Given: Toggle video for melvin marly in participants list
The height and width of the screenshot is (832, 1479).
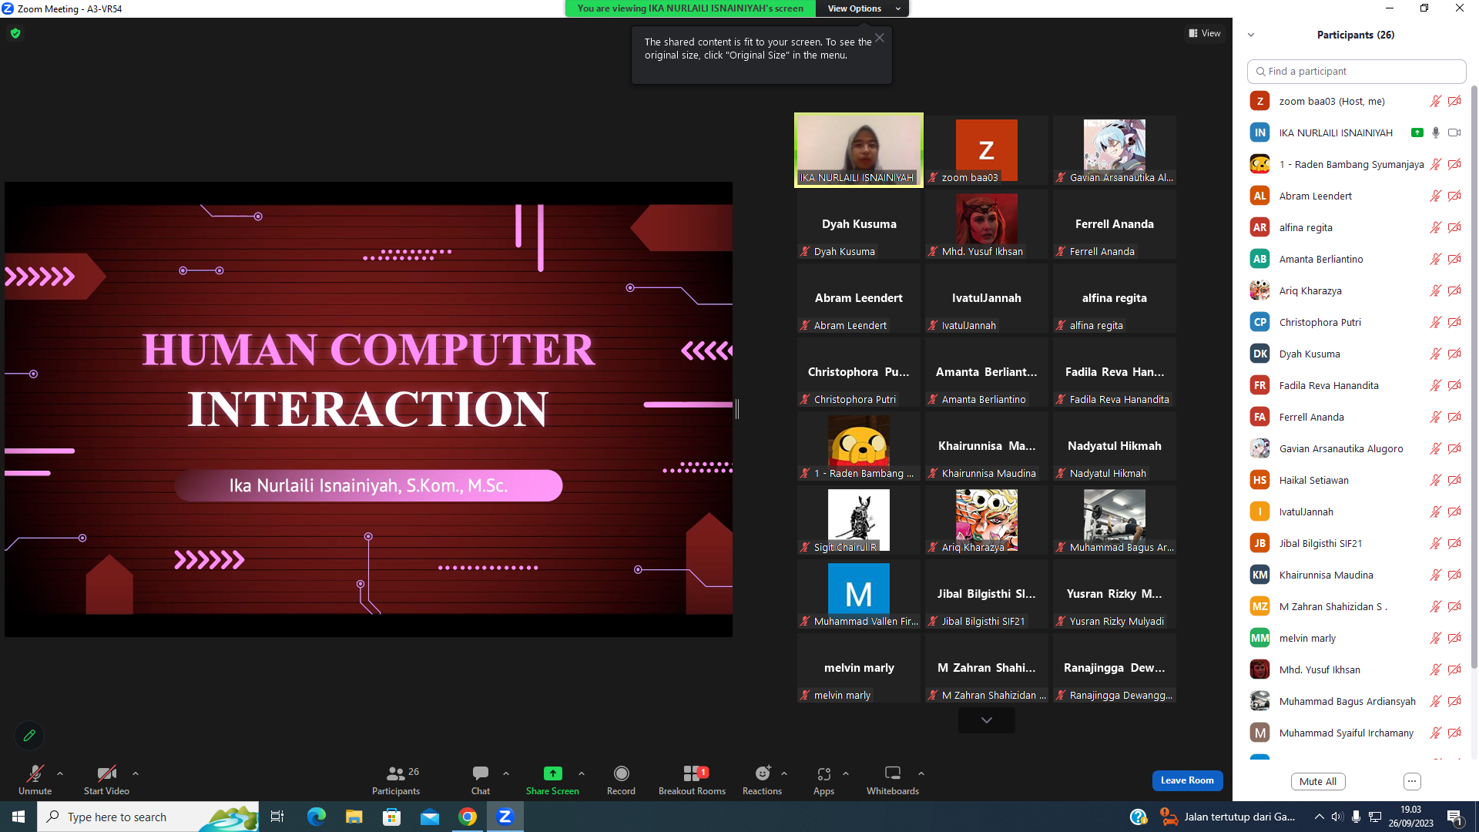Looking at the screenshot, I should (x=1454, y=638).
